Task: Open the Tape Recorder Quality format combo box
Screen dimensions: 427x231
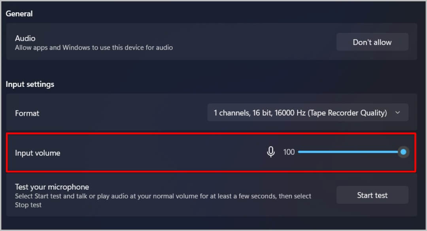Action: [300, 113]
